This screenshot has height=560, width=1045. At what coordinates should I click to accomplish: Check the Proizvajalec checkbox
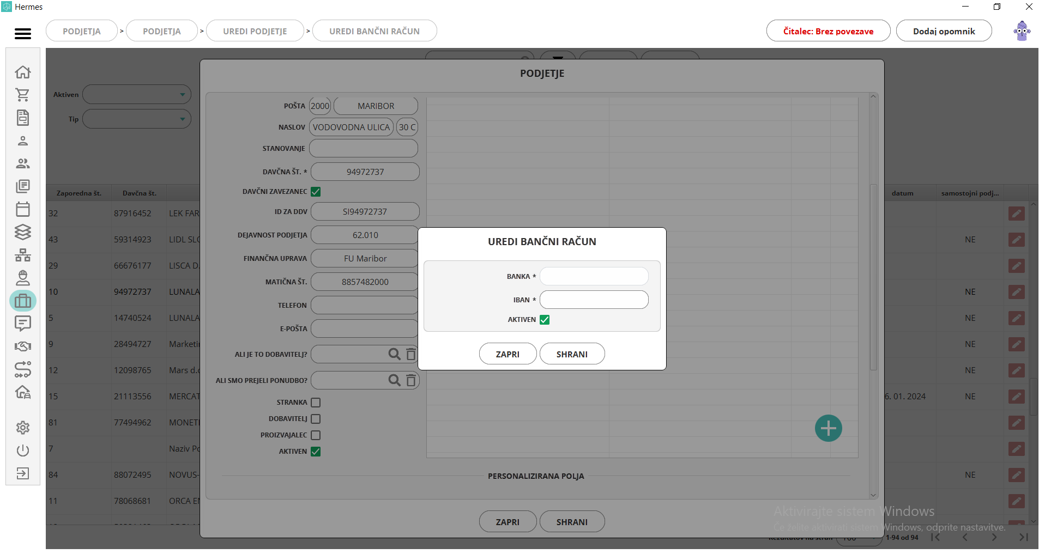tap(316, 435)
